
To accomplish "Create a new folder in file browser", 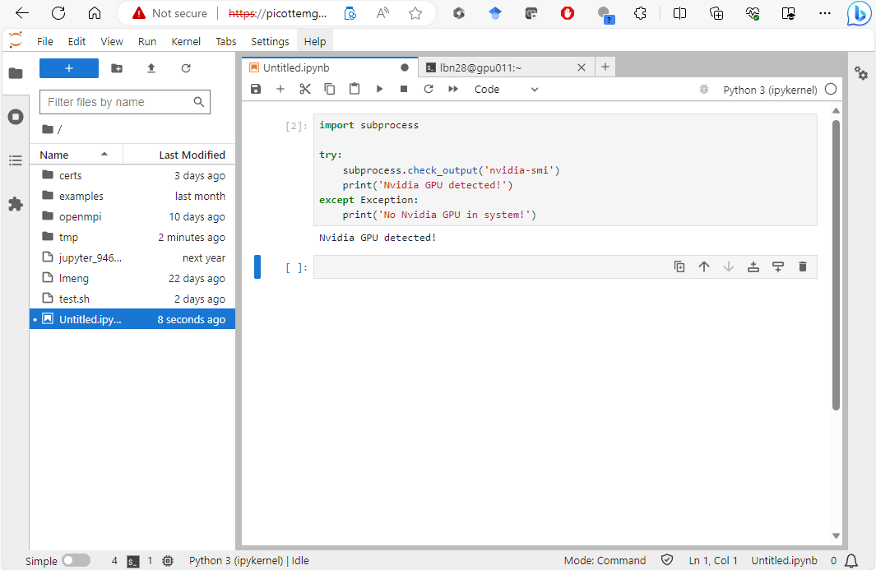I will 117,68.
